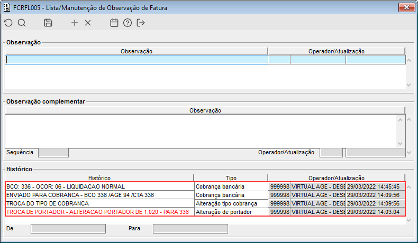Click the highlighted Observação text input row

[x=137, y=60]
